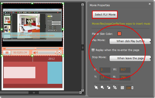Pause the movie with the pause button

7,52
